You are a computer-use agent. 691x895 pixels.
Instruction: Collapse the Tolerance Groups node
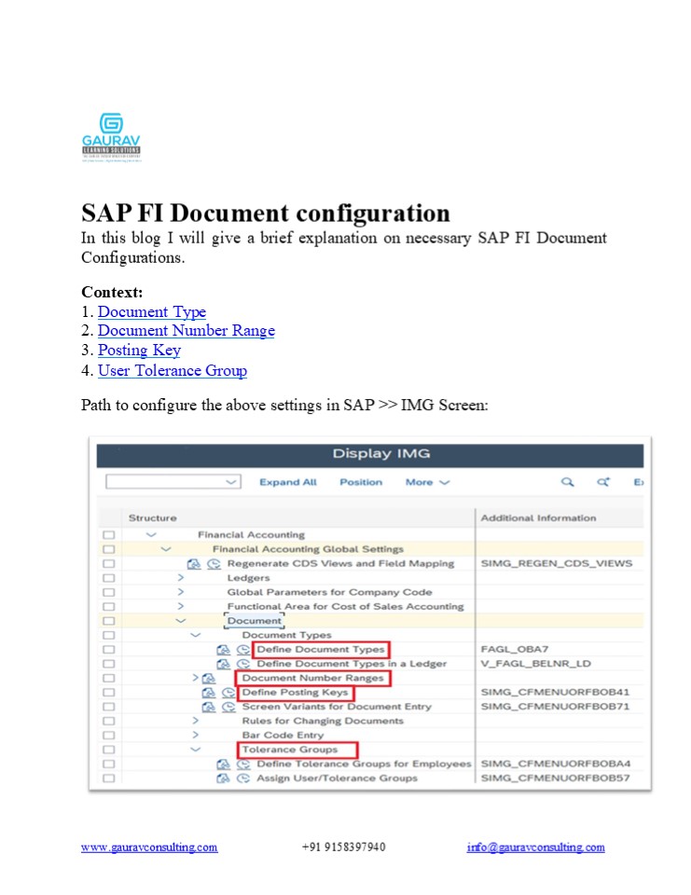195,750
